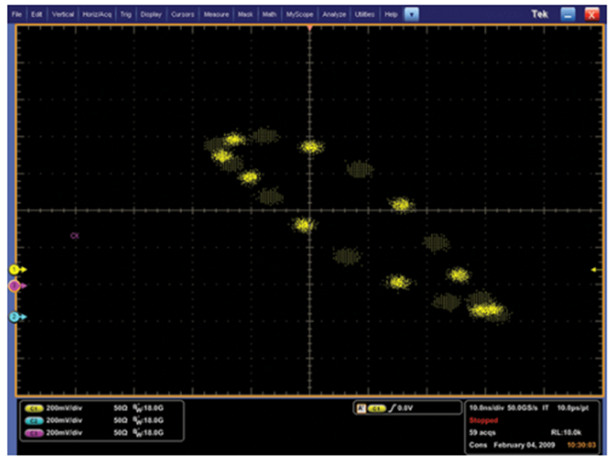
Task: Open the Cursors menu
Action: [x=182, y=15]
